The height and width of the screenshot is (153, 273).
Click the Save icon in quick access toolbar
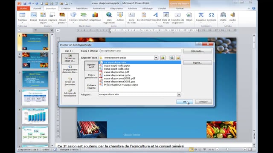[25, 3]
